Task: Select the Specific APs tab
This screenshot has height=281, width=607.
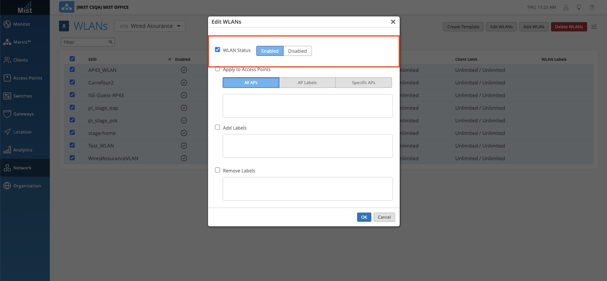Action: [x=363, y=83]
